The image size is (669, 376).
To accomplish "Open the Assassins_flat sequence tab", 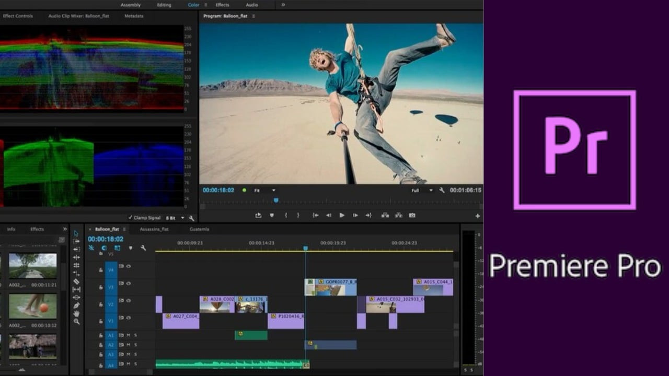I will tap(154, 229).
